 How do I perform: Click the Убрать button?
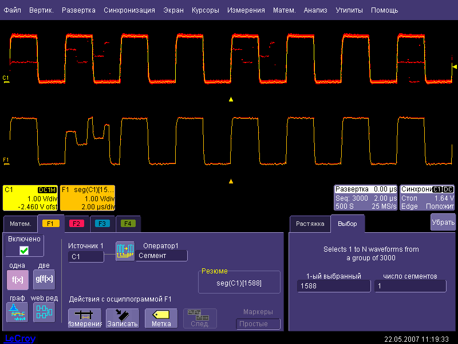443,221
